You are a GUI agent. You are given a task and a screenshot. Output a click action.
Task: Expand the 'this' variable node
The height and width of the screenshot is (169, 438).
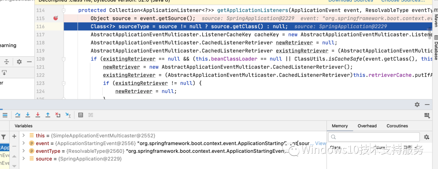24,135
